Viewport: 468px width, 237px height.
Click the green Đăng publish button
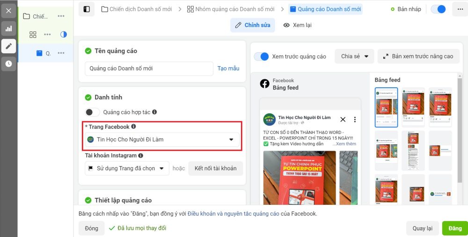pyautogui.click(x=455, y=229)
